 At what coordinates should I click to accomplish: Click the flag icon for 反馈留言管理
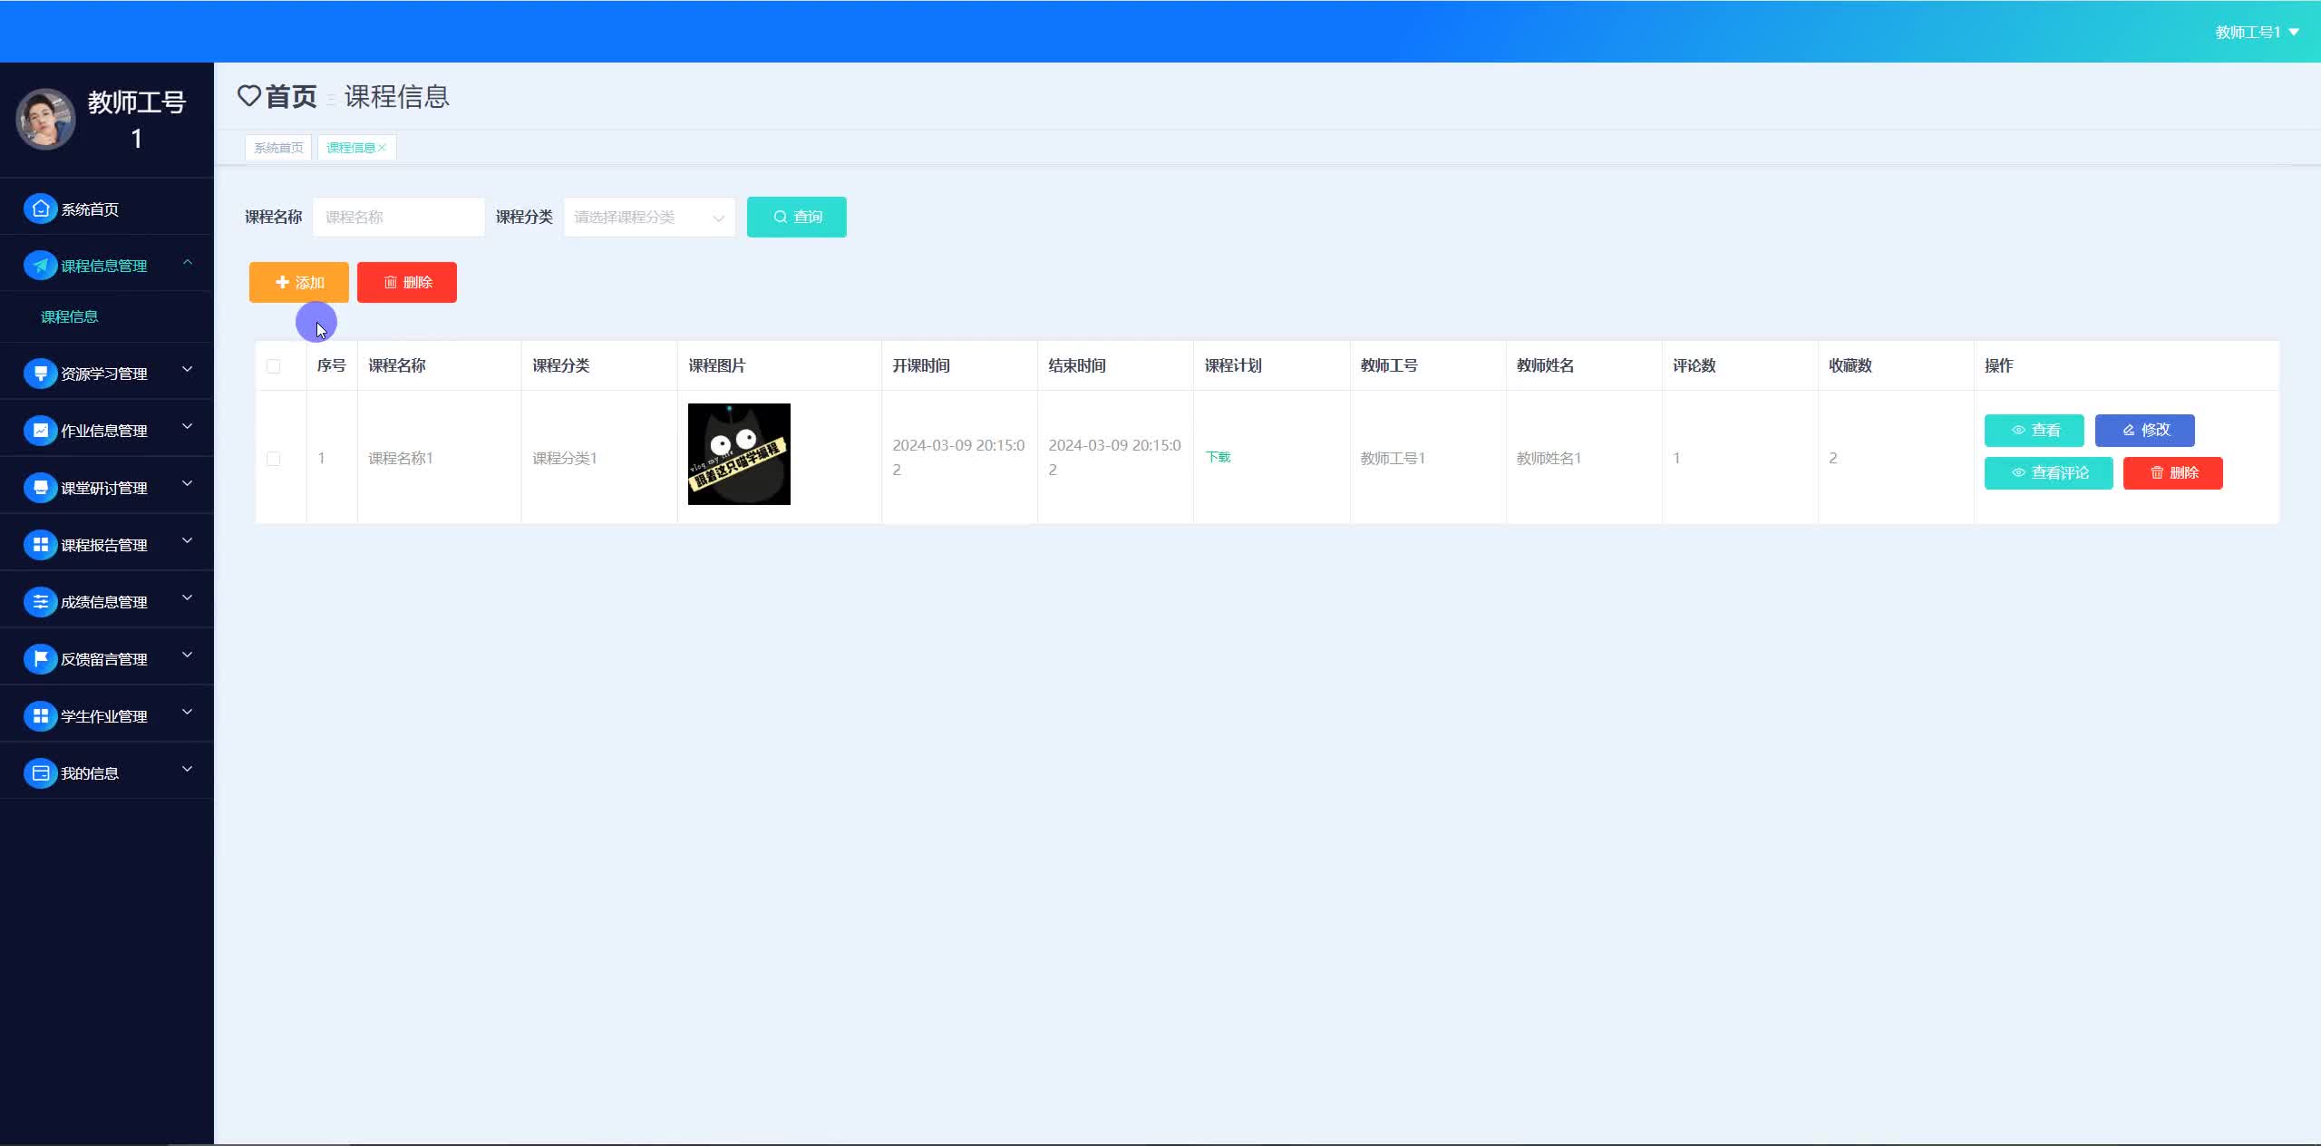pyautogui.click(x=40, y=659)
